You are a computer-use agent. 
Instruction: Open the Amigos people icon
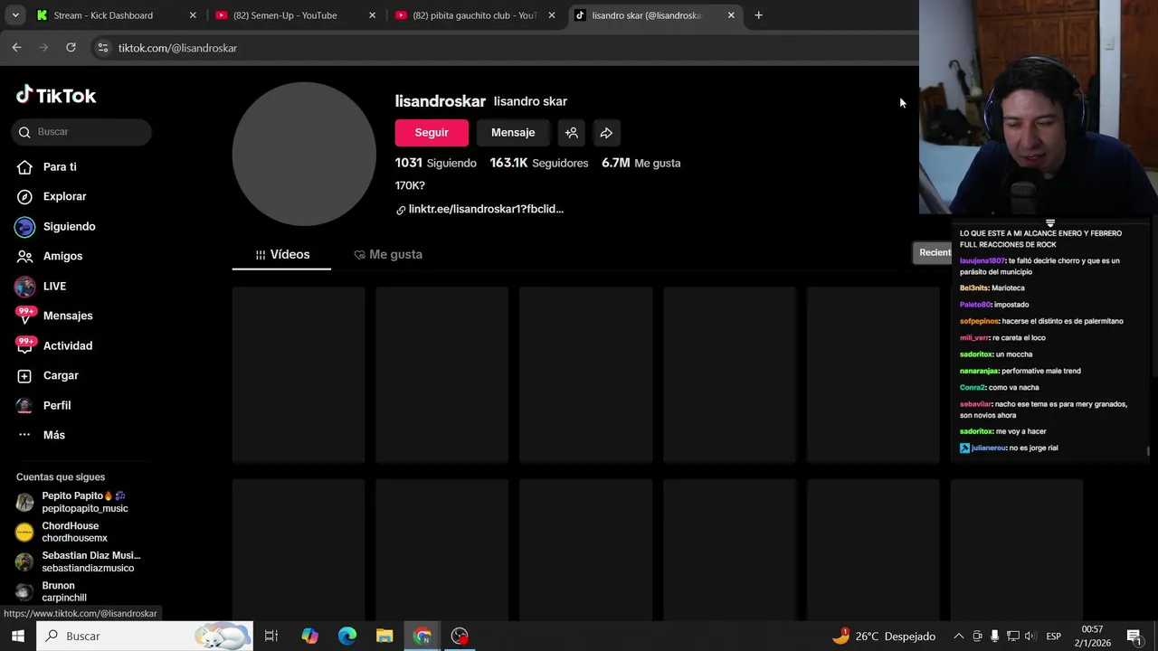(24, 256)
